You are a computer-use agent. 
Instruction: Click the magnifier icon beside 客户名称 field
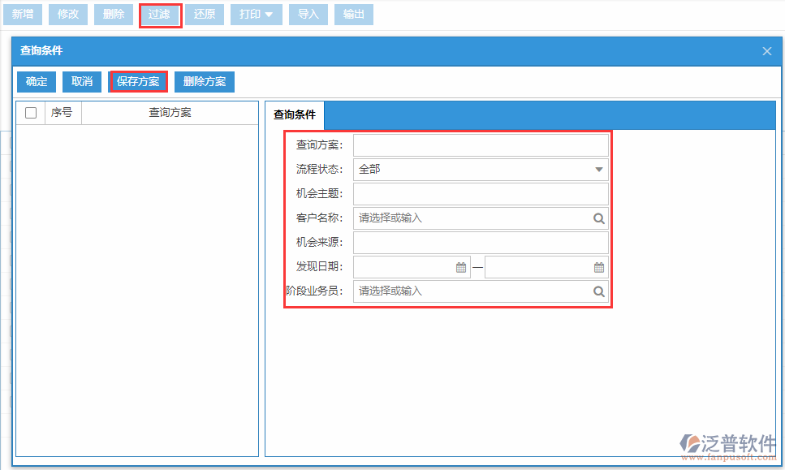[599, 218]
